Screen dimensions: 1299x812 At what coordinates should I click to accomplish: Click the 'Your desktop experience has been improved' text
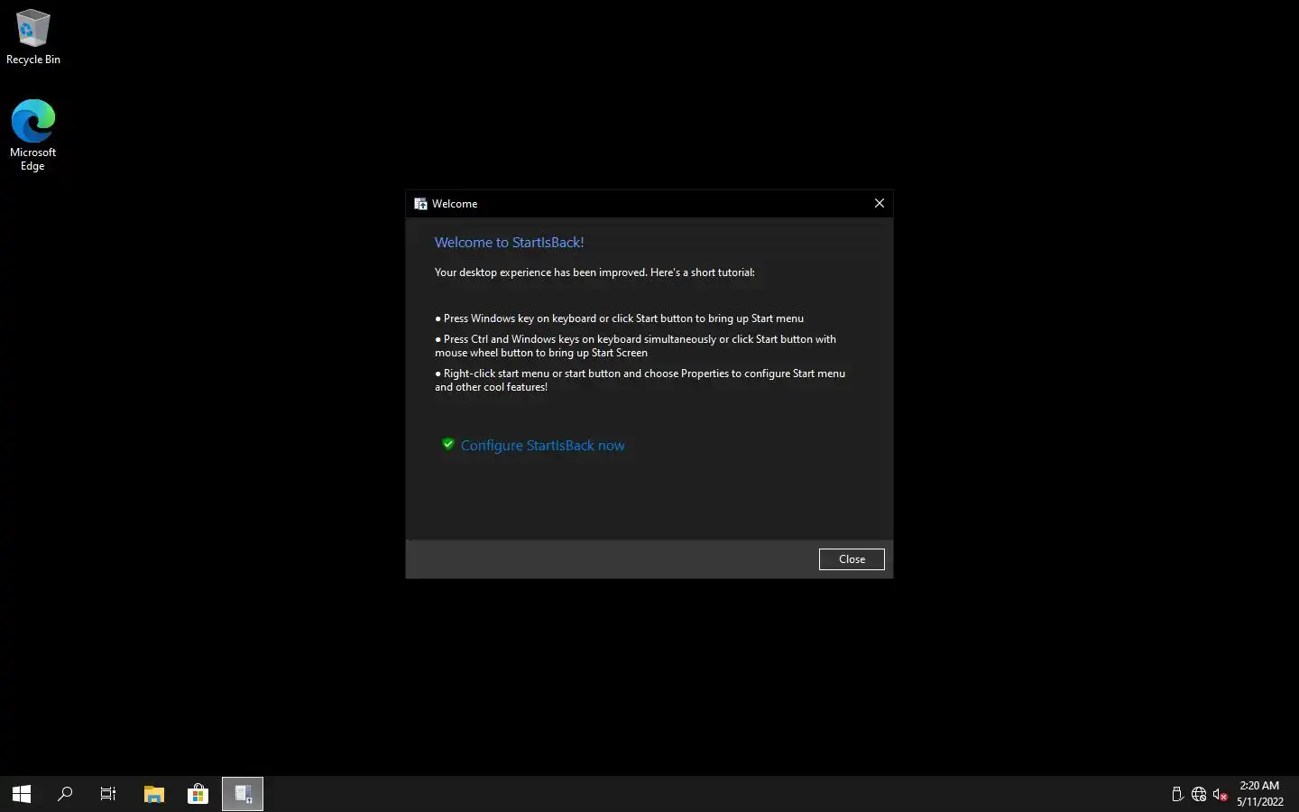(x=594, y=272)
